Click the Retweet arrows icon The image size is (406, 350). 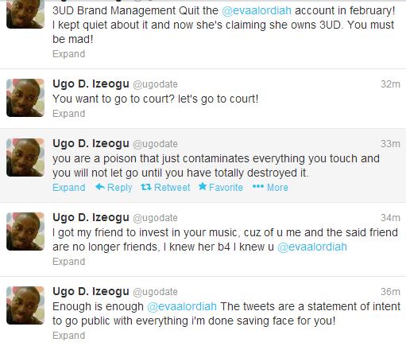(146, 187)
